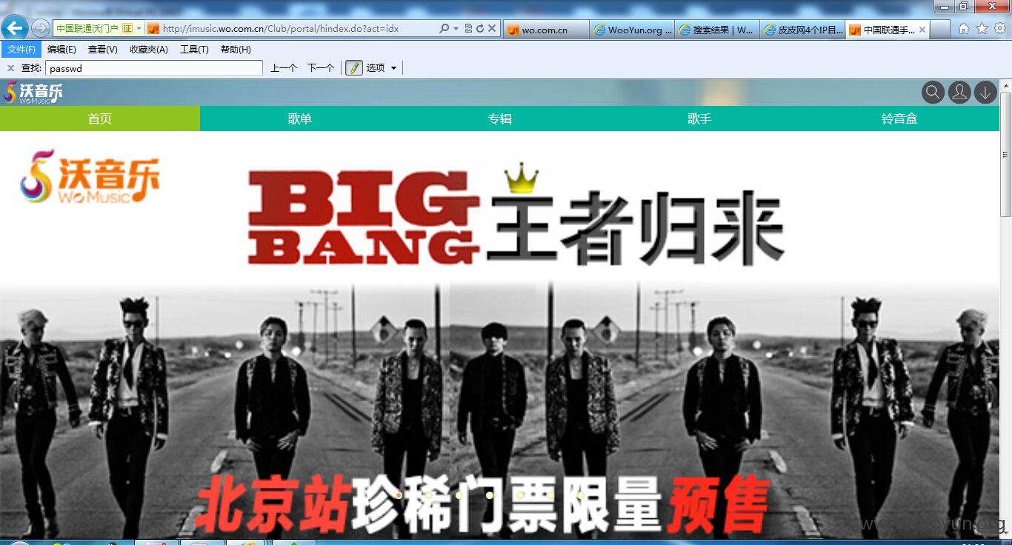Open a new tab with the blank tab button

[940, 30]
